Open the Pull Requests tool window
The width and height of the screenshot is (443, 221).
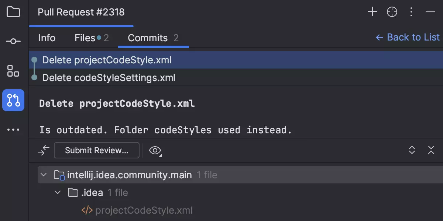[x=13, y=100]
